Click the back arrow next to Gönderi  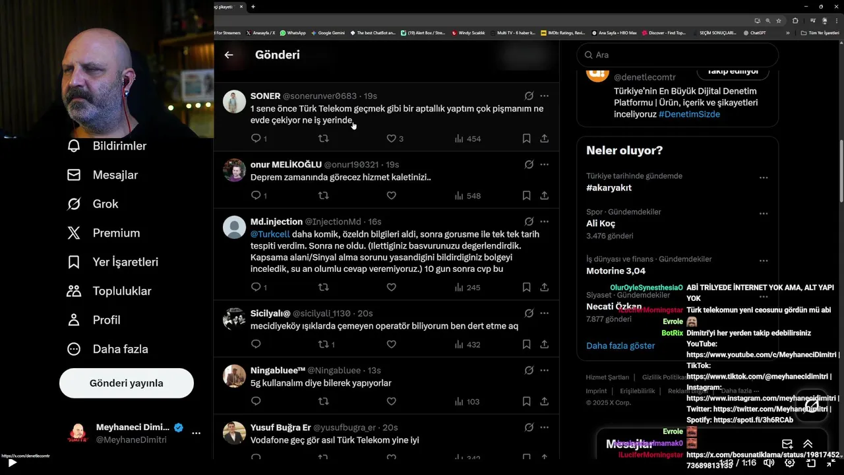229,55
